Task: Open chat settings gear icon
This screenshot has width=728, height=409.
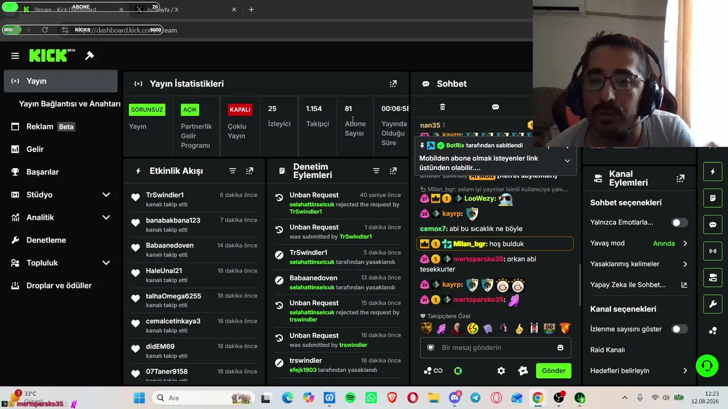Action: 501,371
